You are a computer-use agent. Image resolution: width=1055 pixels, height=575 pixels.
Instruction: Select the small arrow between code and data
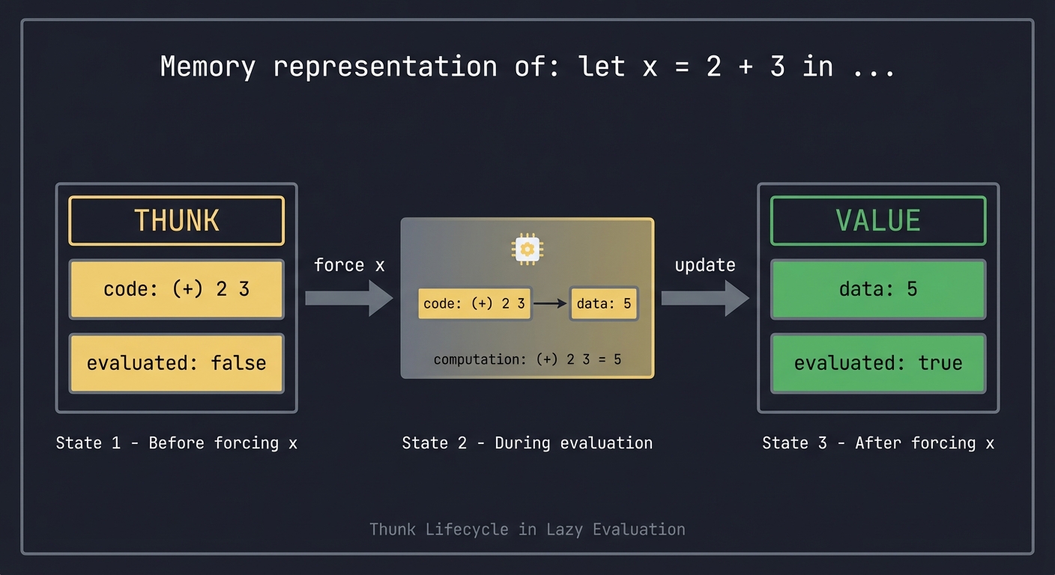pos(549,303)
